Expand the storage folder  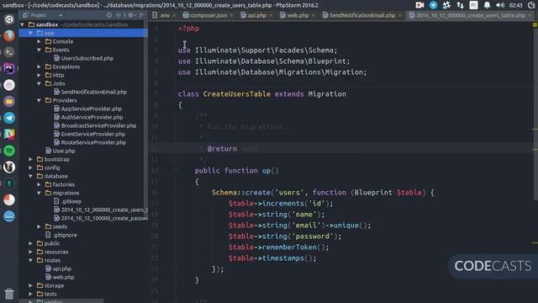[31, 285]
